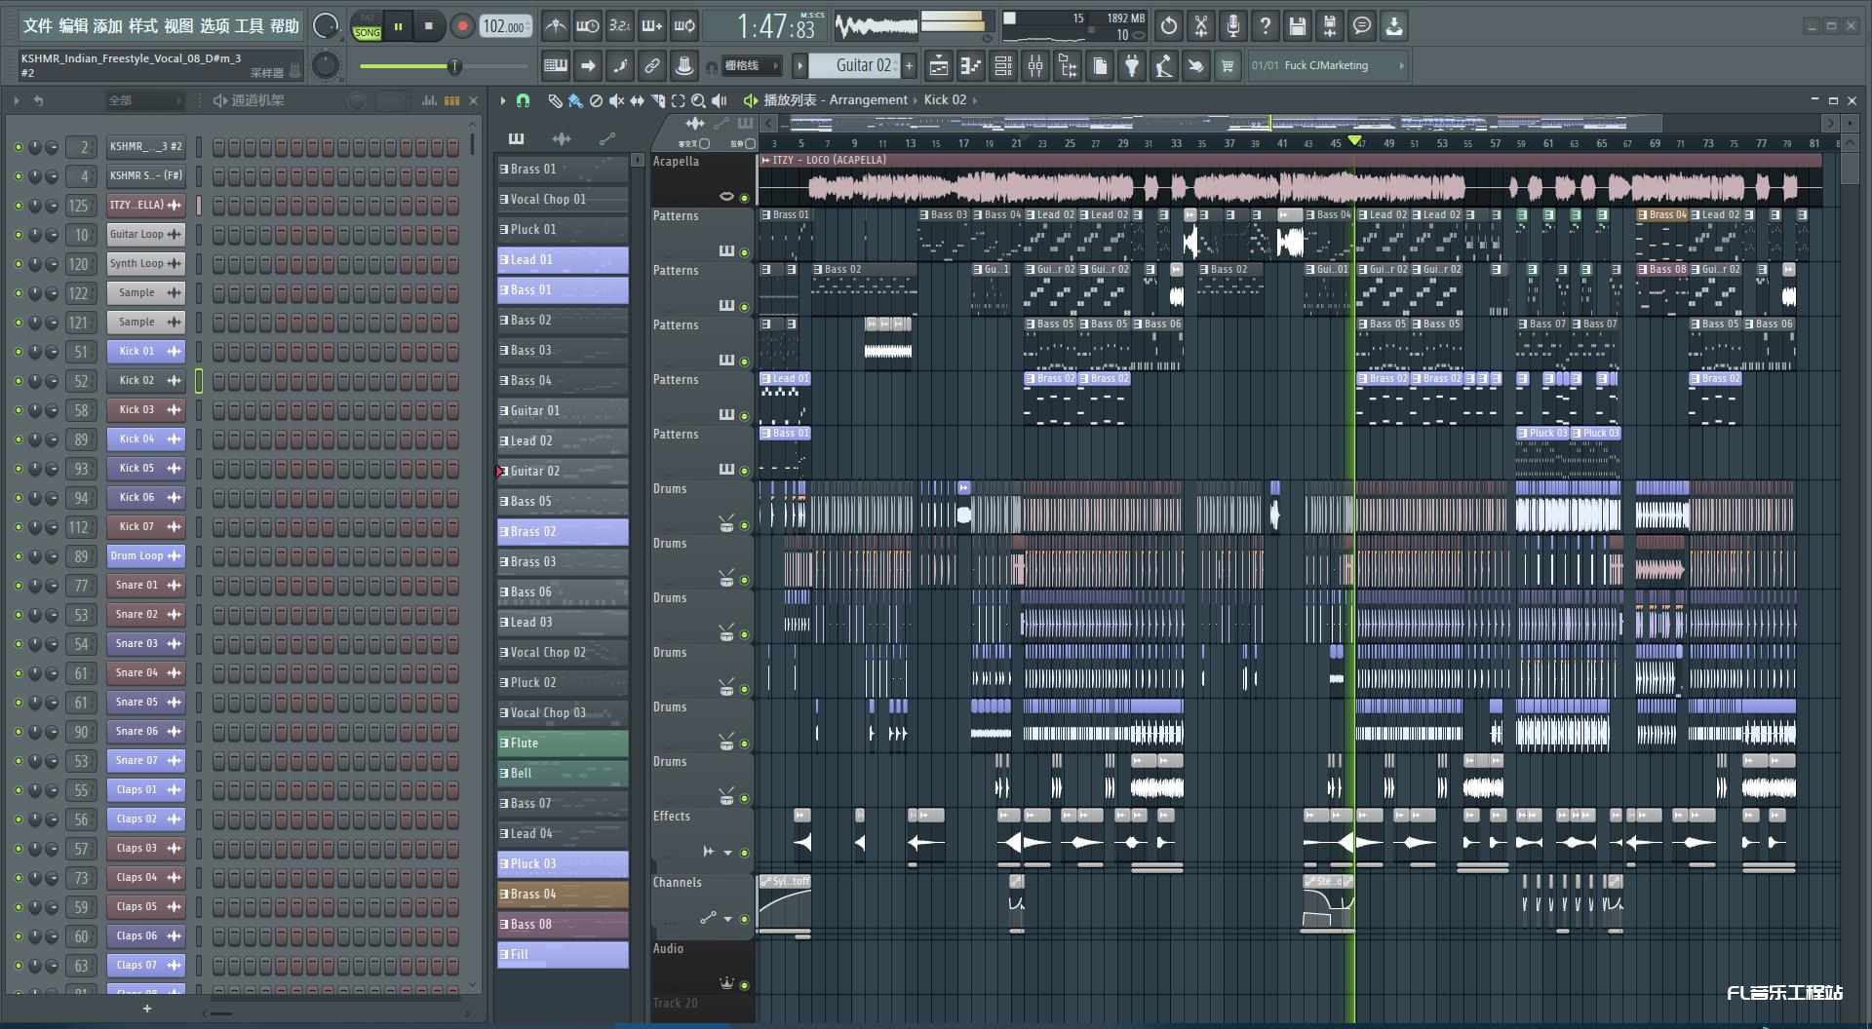Screen dimensions: 1872x1029
Task: Open the 全部 channel filter dropdown
Action: pyautogui.click(x=144, y=100)
